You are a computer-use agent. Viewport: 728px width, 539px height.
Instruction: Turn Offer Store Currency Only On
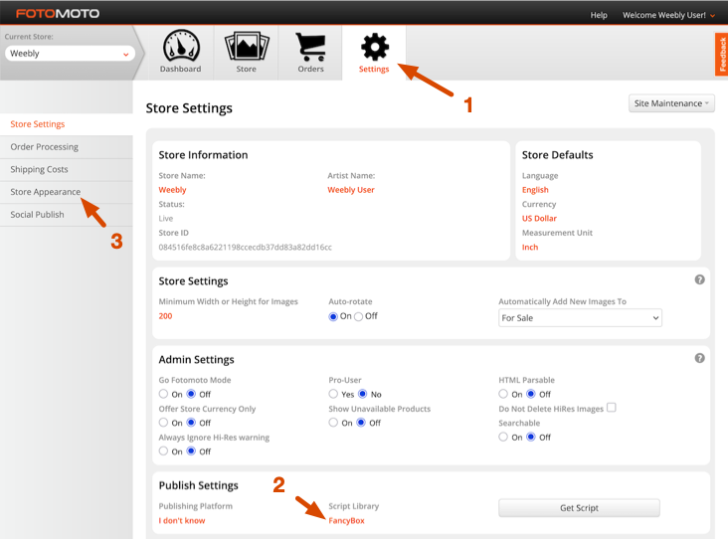coord(163,422)
